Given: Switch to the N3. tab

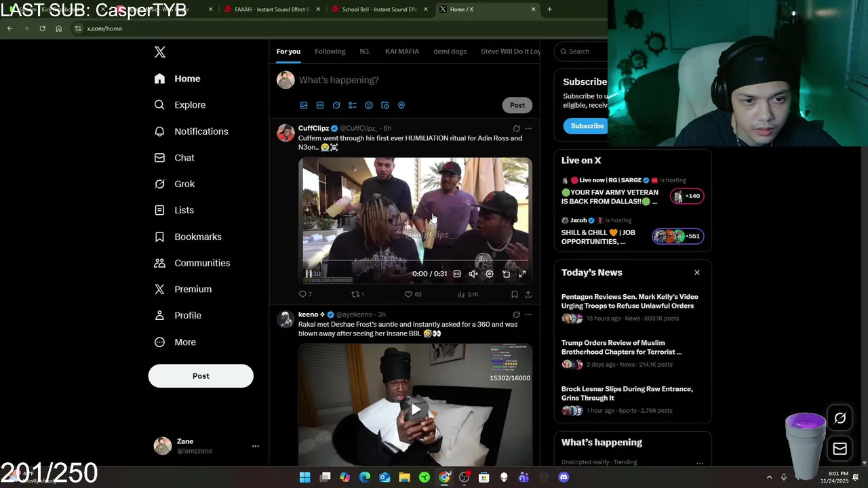Looking at the screenshot, I should click(365, 52).
